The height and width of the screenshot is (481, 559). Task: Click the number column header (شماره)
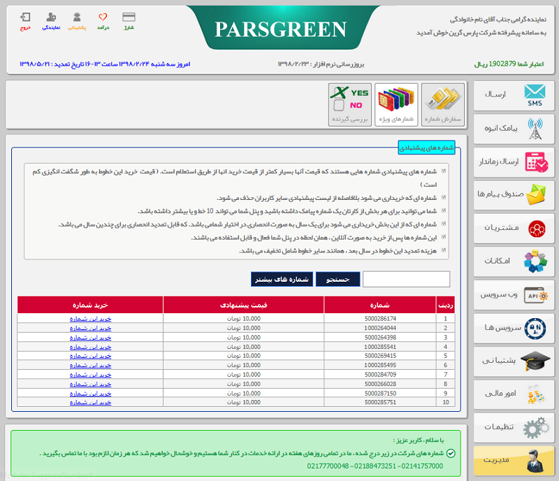[x=380, y=305]
